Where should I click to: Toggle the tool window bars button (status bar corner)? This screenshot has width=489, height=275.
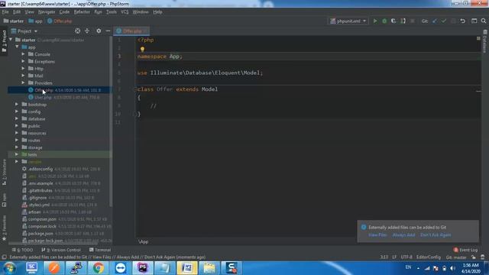[4, 257]
